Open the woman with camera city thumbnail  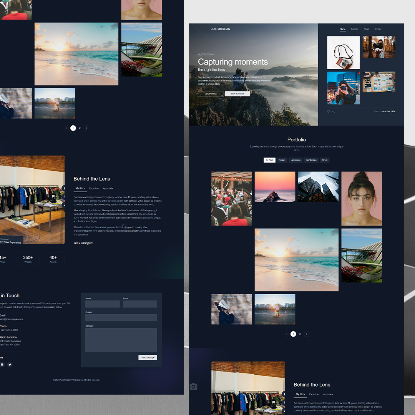point(344,88)
